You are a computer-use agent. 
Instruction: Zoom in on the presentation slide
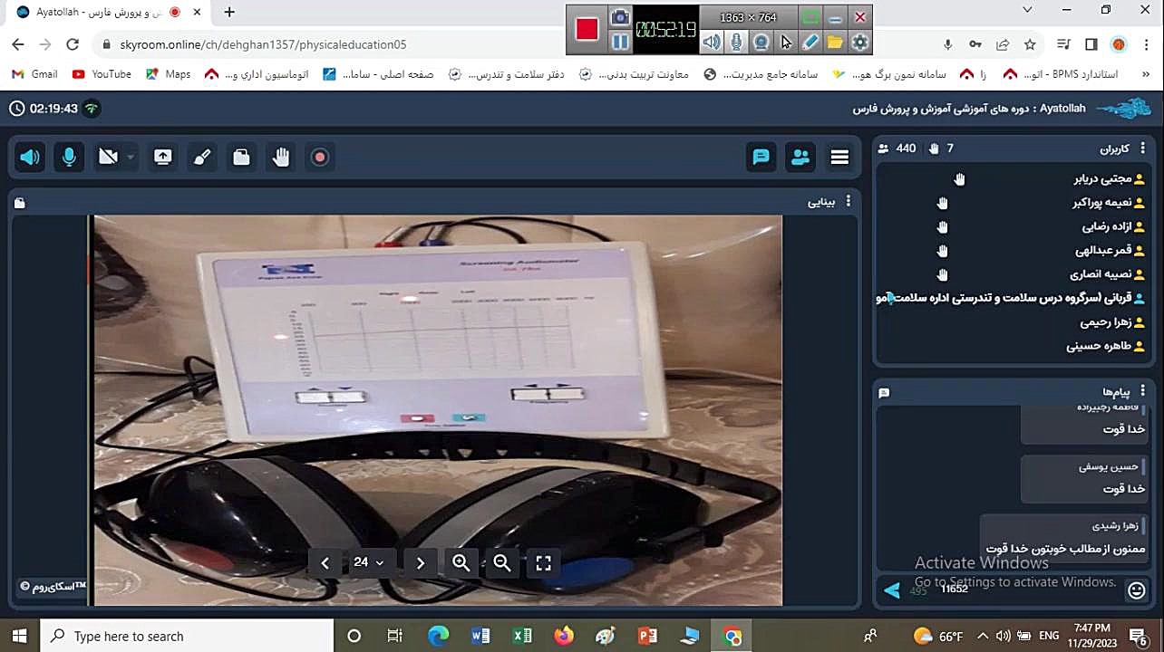[x=461, y=562]
